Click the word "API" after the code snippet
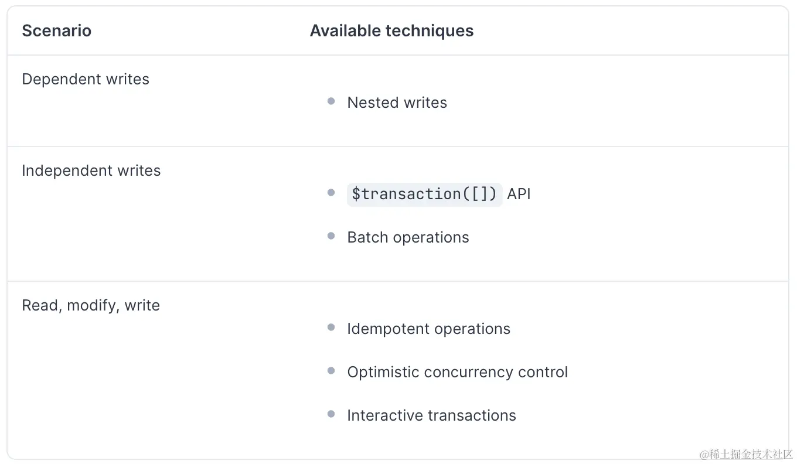 coord(519,194)
